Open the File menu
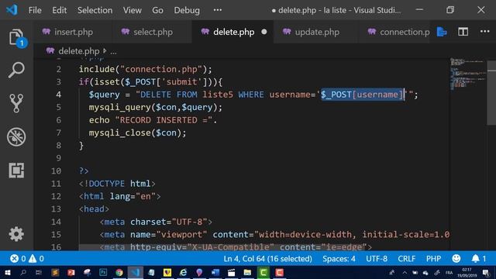The height and width of the screenshot is (279, 496). [35, 10]
